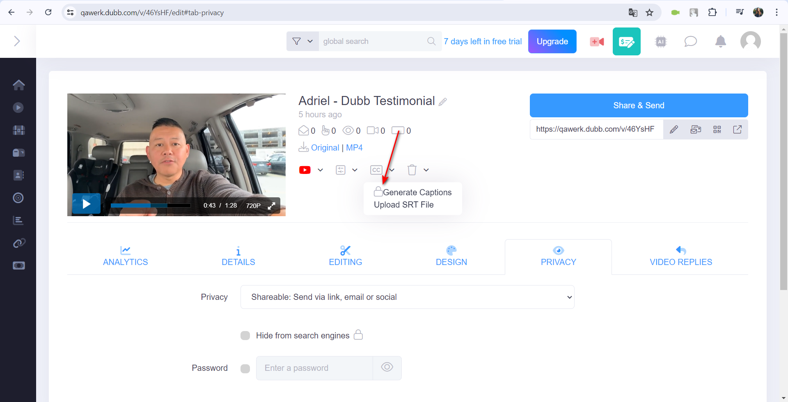Reload the page in browser

point(48,12)
